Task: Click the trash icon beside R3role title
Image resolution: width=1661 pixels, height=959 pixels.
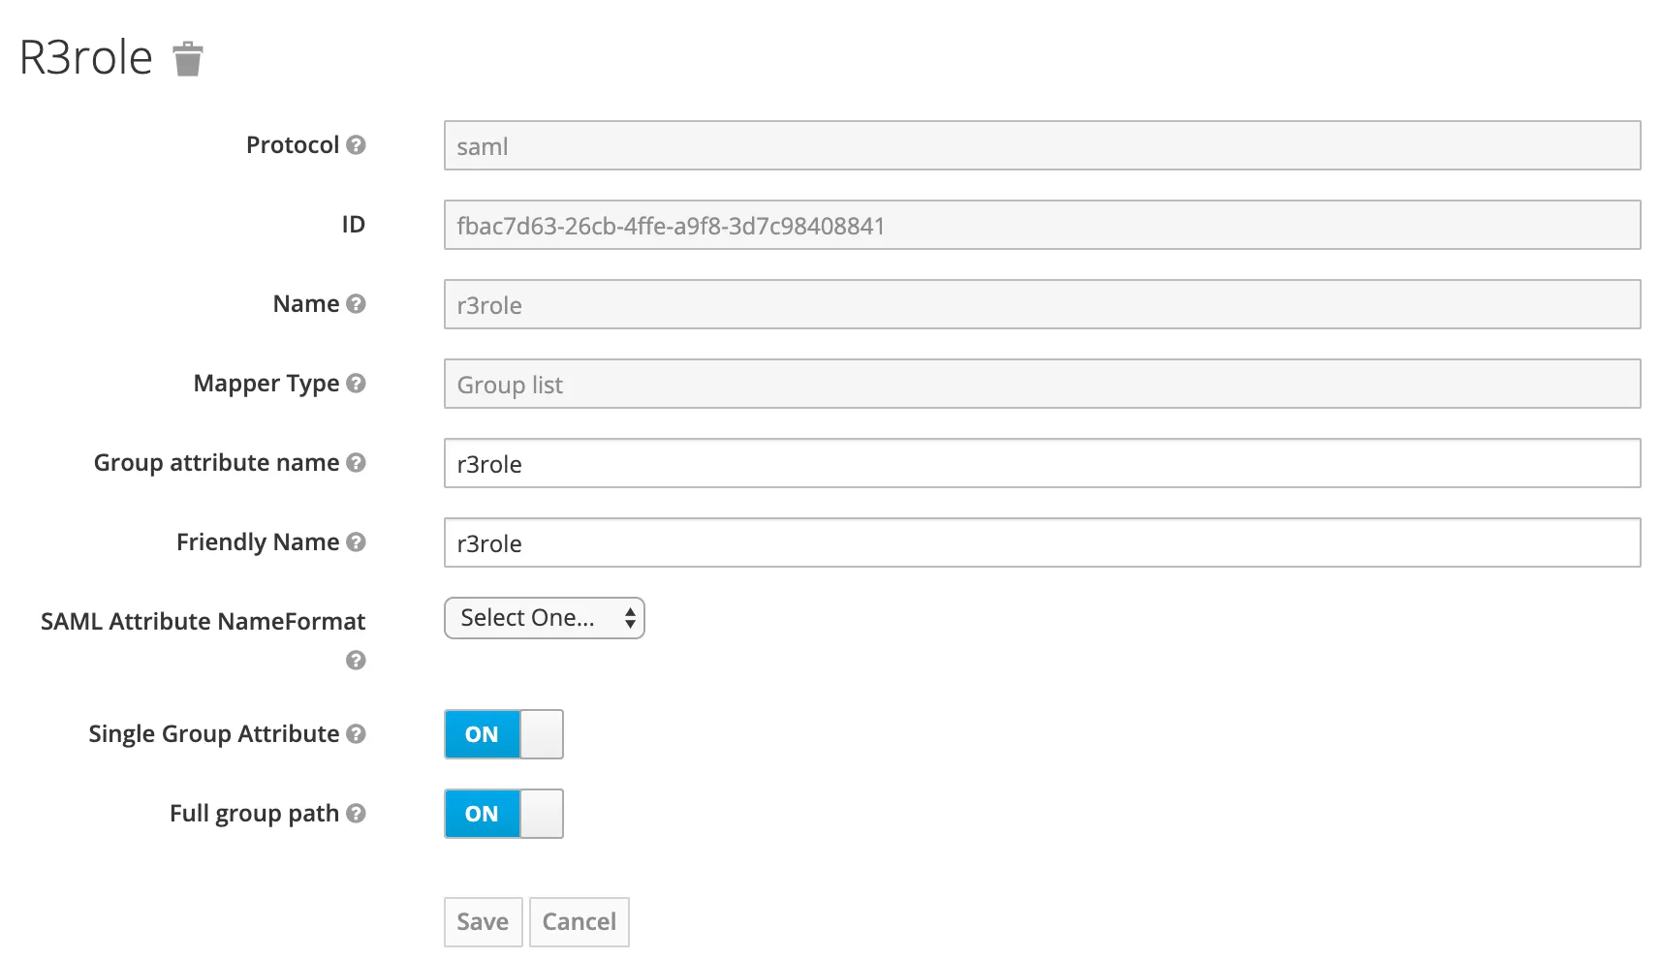Action: pos(187,59)
